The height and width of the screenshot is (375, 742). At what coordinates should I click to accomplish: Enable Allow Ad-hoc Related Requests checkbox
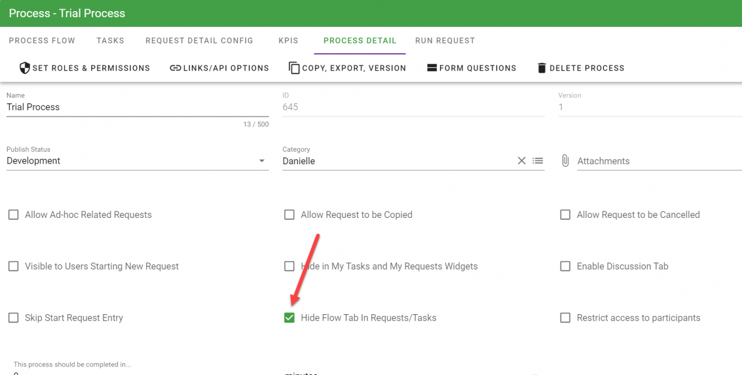13,215
